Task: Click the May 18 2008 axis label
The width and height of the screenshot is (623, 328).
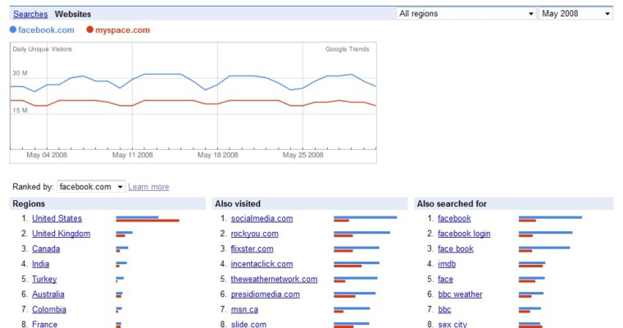Action: [218, 155]
